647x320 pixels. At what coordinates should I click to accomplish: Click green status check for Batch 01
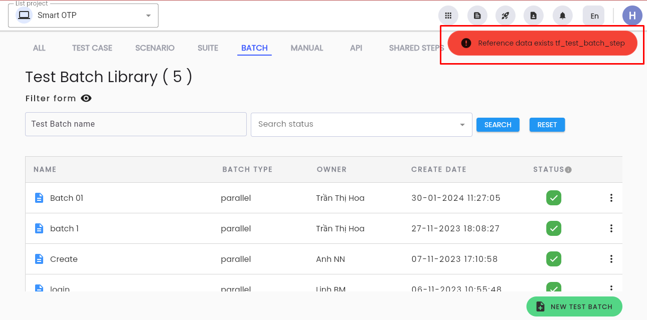point(554,198)
